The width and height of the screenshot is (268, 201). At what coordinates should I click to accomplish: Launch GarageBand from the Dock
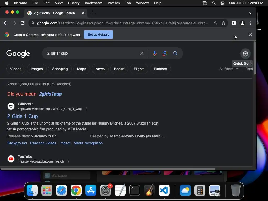click(149, 190)
